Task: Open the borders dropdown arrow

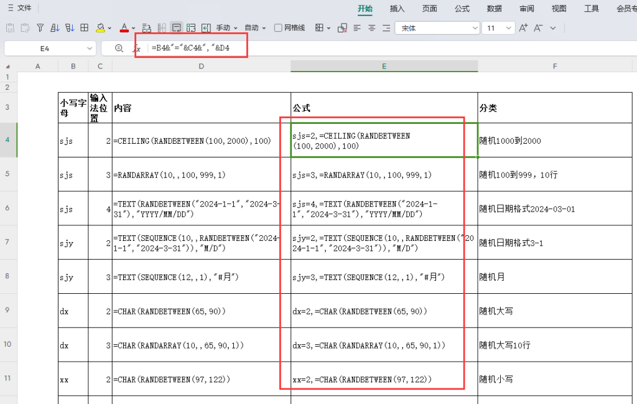Action: (328, 28)
